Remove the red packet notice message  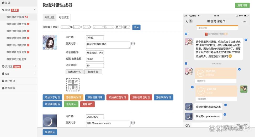pos(186,34)
